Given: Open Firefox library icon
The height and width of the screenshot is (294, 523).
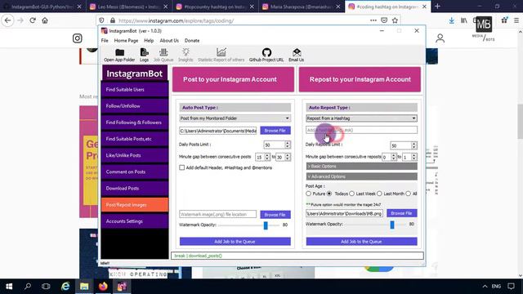Looking at the screenshot, I should [463, 20].
